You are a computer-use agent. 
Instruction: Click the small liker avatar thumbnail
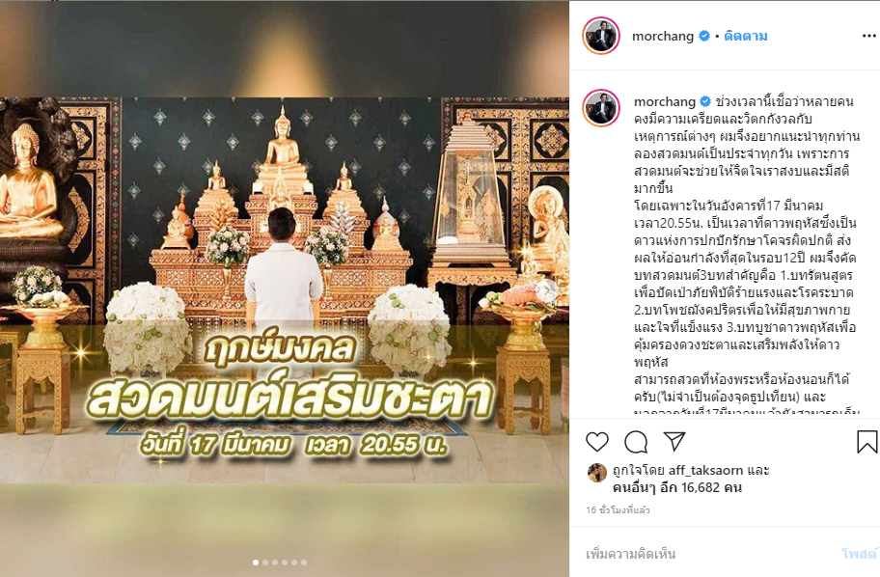click(x=597, y=473)
